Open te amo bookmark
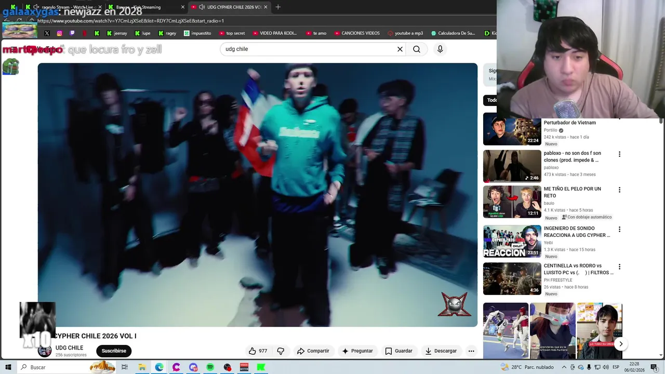665x374 pixels. [316, 33]
